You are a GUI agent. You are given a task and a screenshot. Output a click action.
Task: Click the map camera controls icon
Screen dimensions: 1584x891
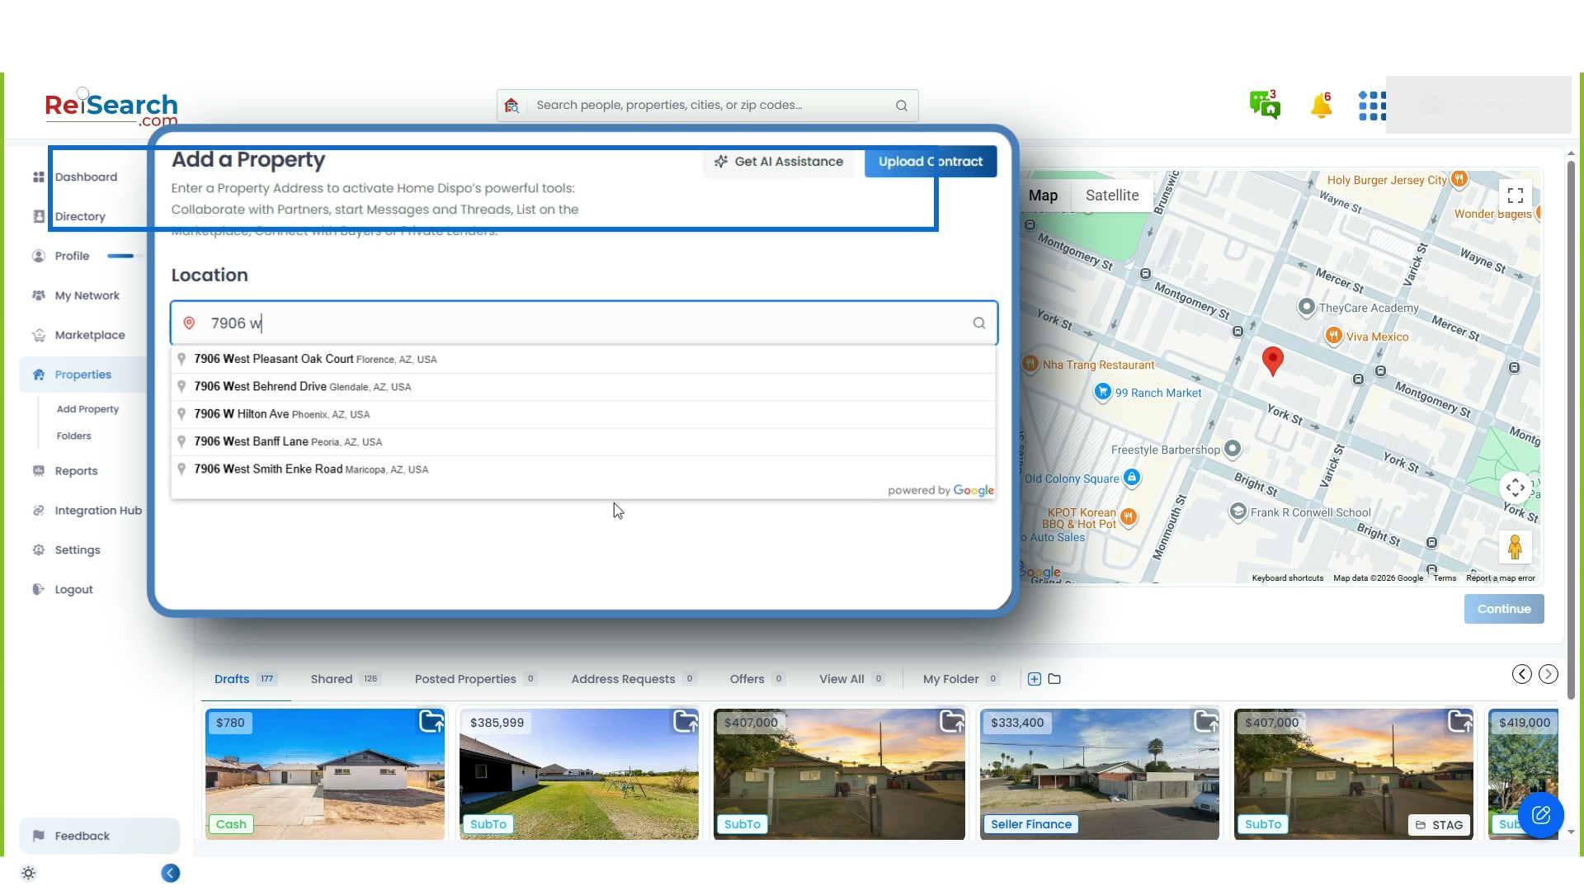1516,488
